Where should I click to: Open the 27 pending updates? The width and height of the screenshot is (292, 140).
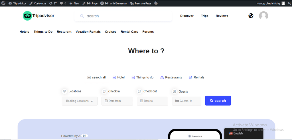click(53, 3)
